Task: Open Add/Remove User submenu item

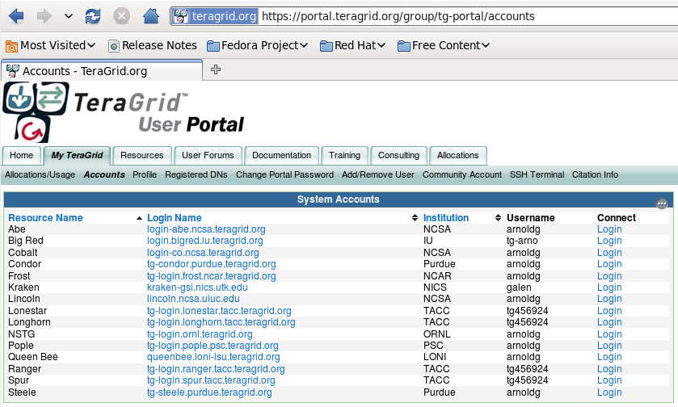Action: tap(378, 175)
